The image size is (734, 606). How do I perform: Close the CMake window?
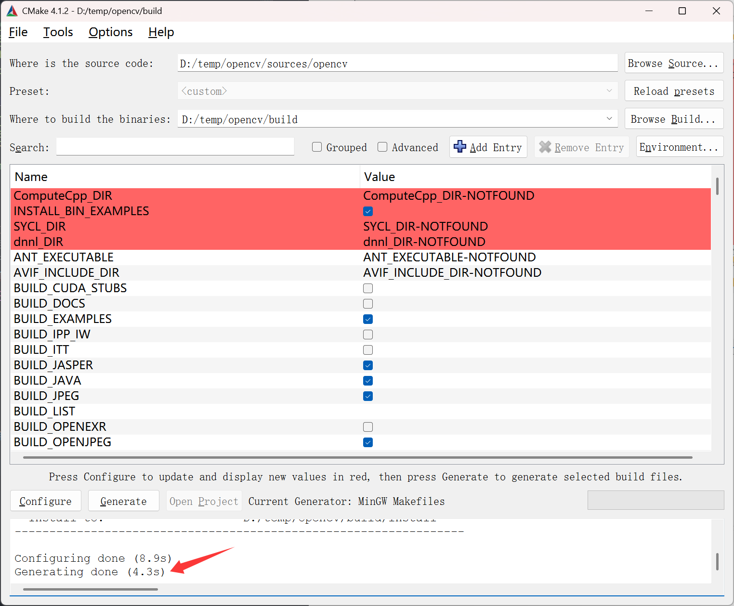coord(716,11)
